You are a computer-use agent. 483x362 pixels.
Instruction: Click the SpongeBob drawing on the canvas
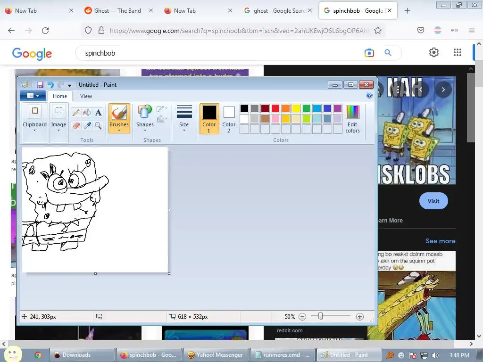pos(65,202)
